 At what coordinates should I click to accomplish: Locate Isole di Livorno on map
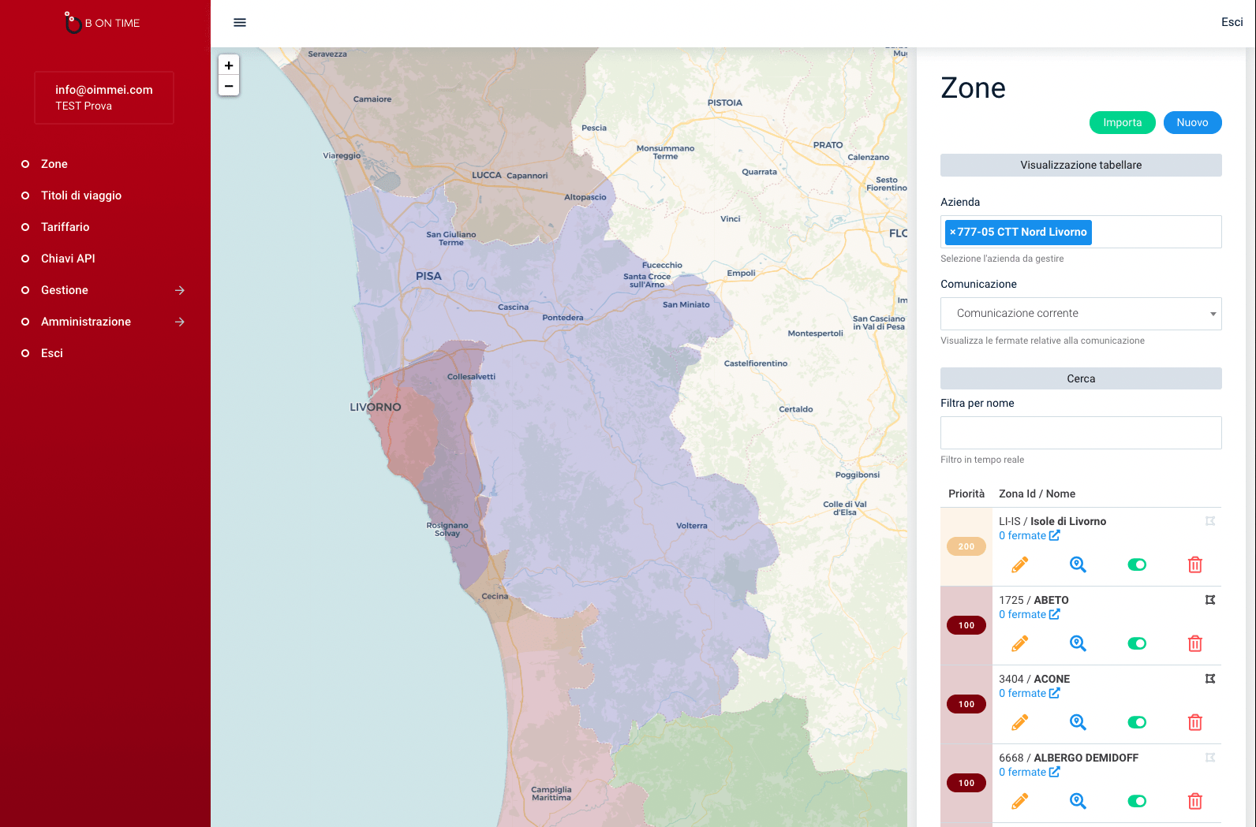(1078, 564)
